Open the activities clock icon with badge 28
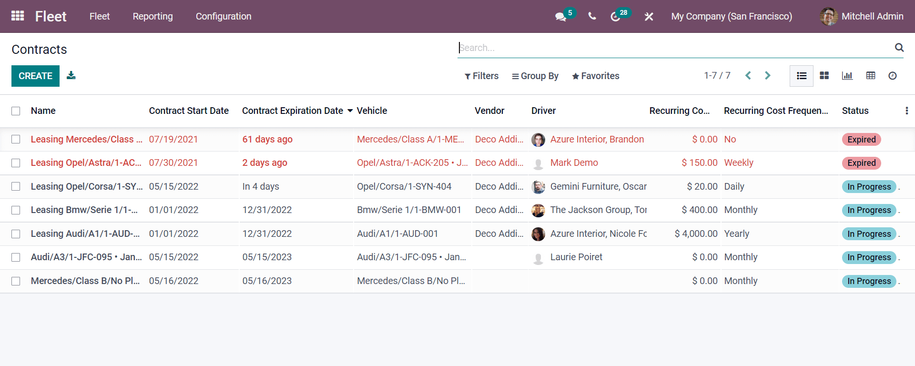The image size is (915, 366). 615,17
